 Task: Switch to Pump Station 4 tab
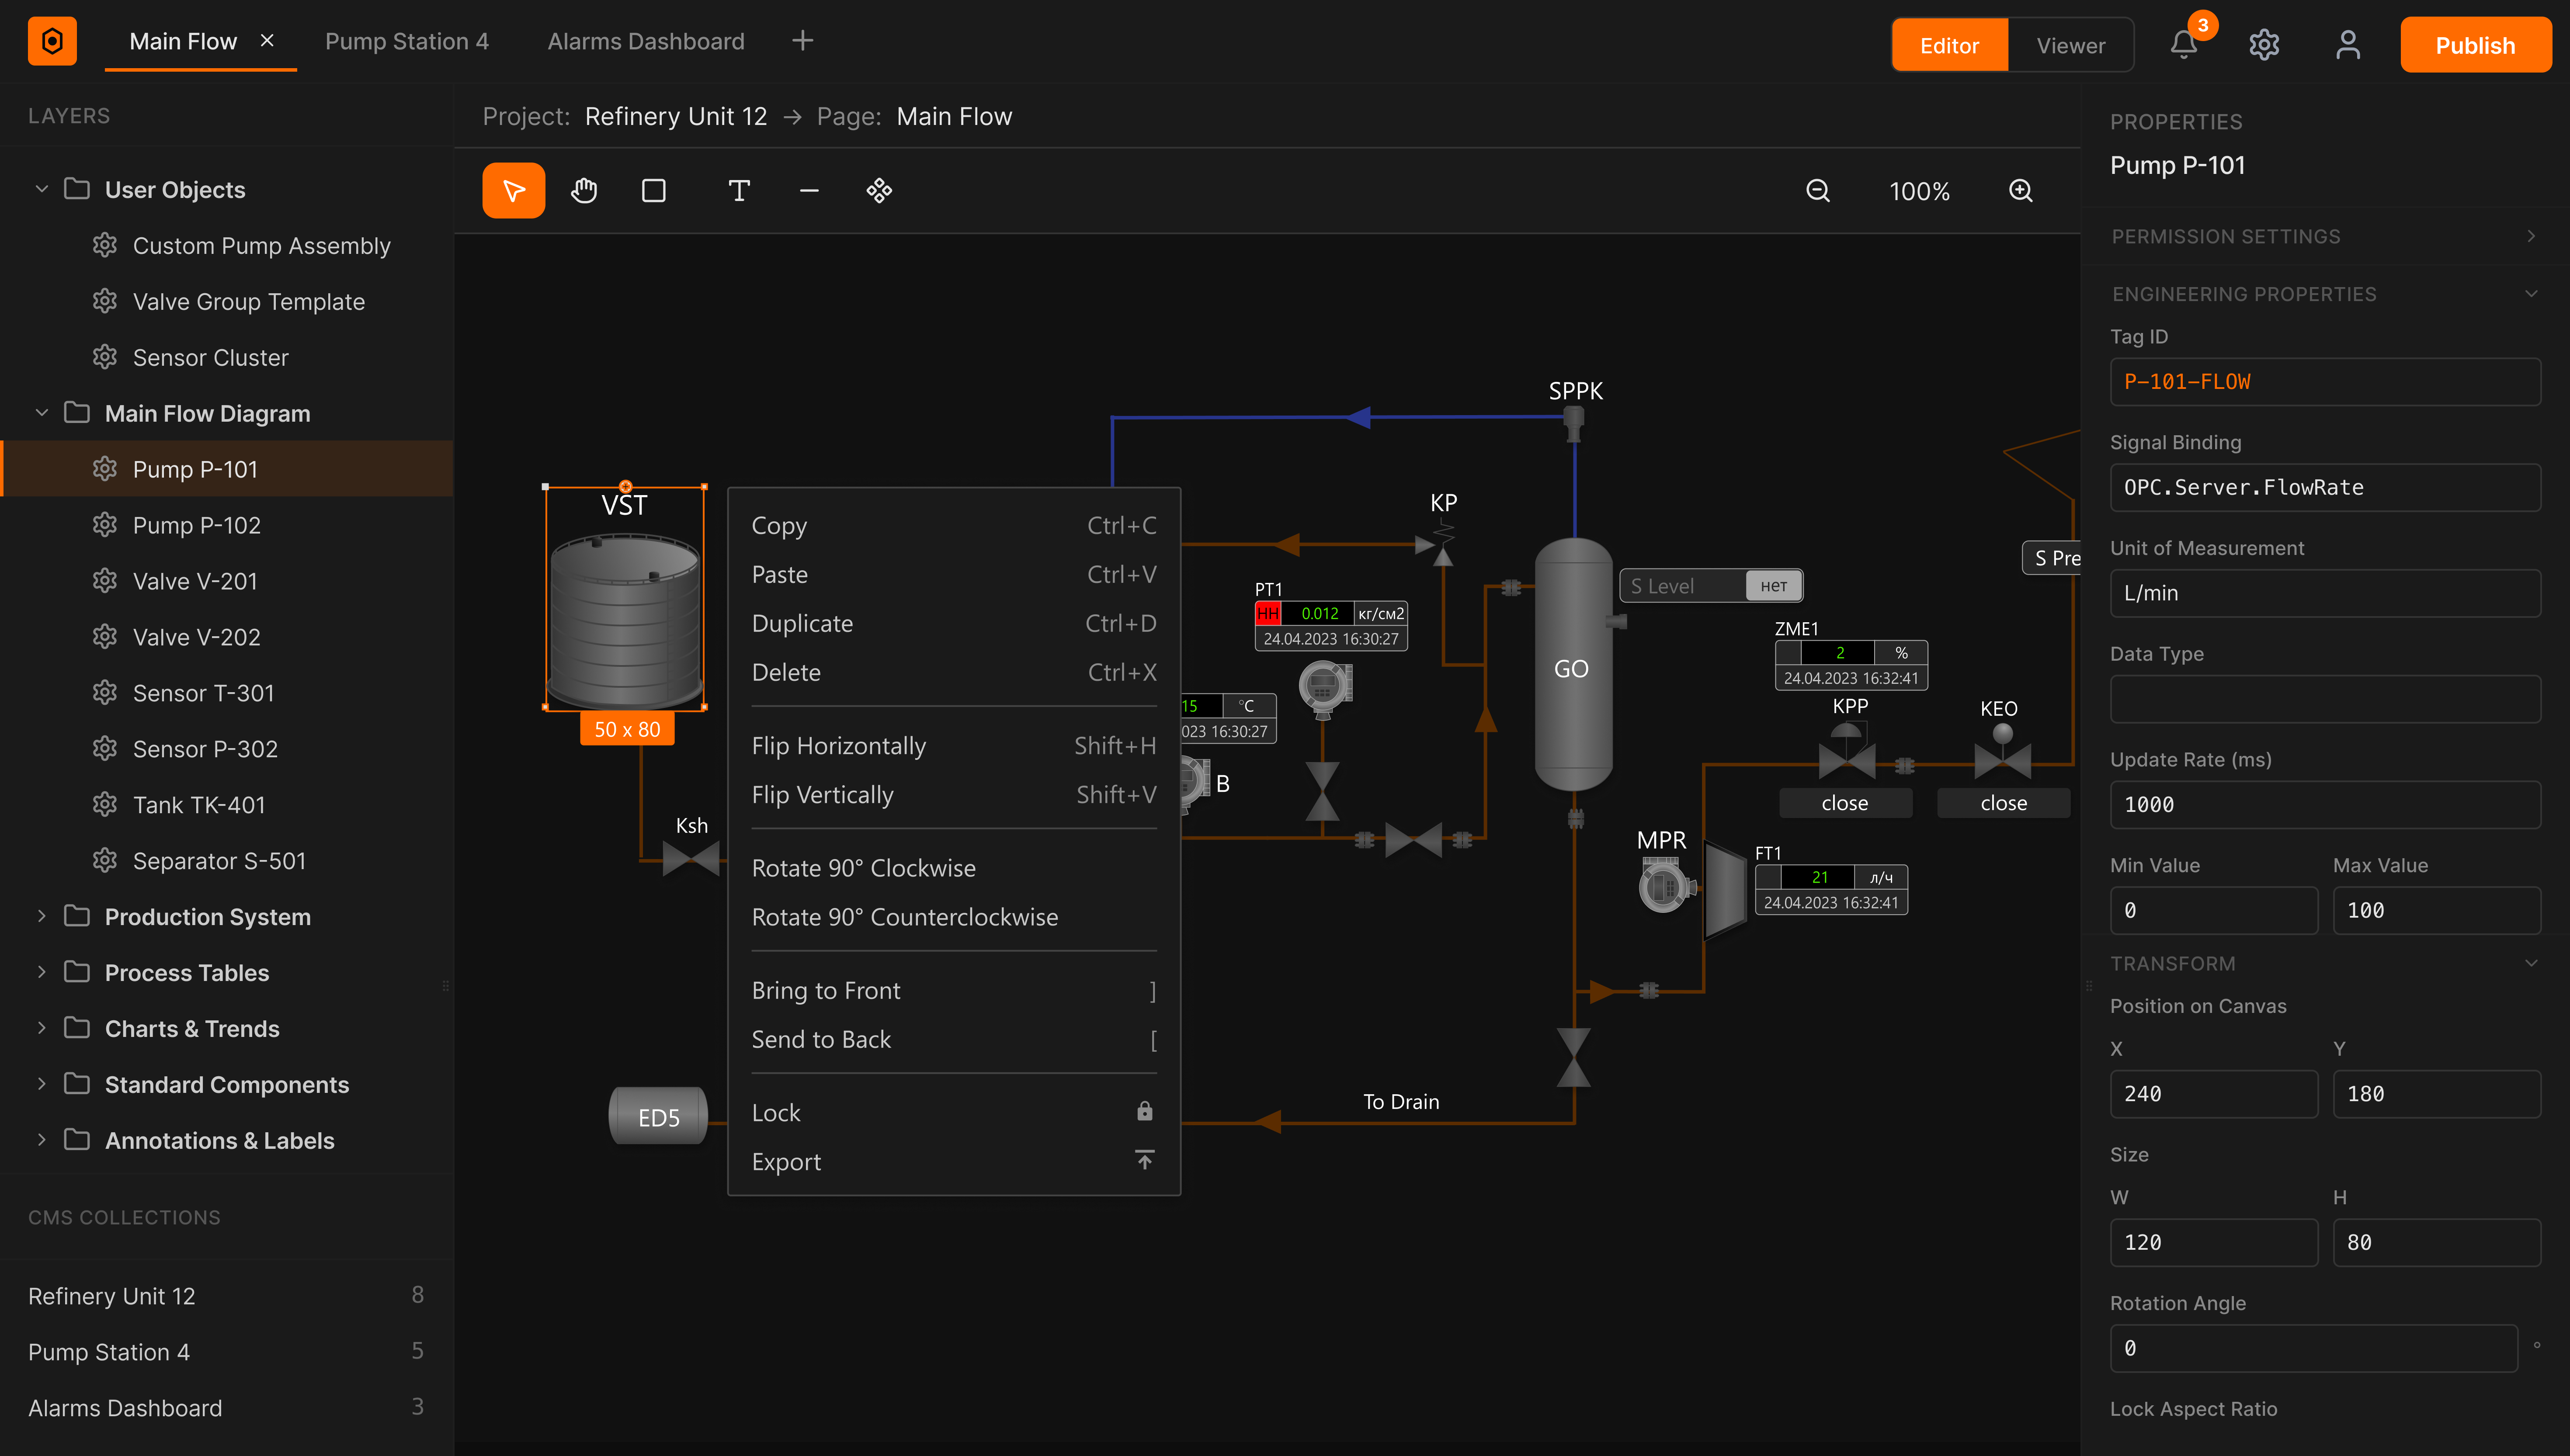pos(407,41)
